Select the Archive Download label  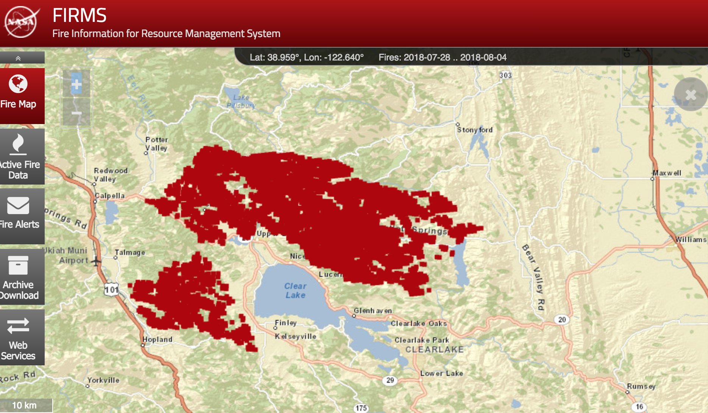click(19, 290)
